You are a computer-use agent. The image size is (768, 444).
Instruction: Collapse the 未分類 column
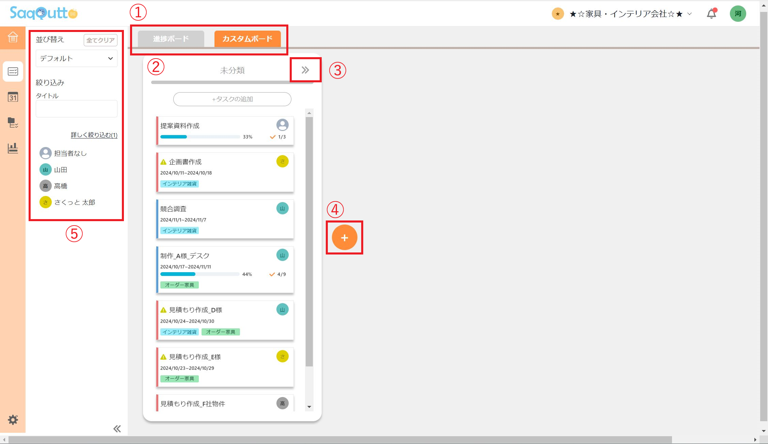(305, 70)
